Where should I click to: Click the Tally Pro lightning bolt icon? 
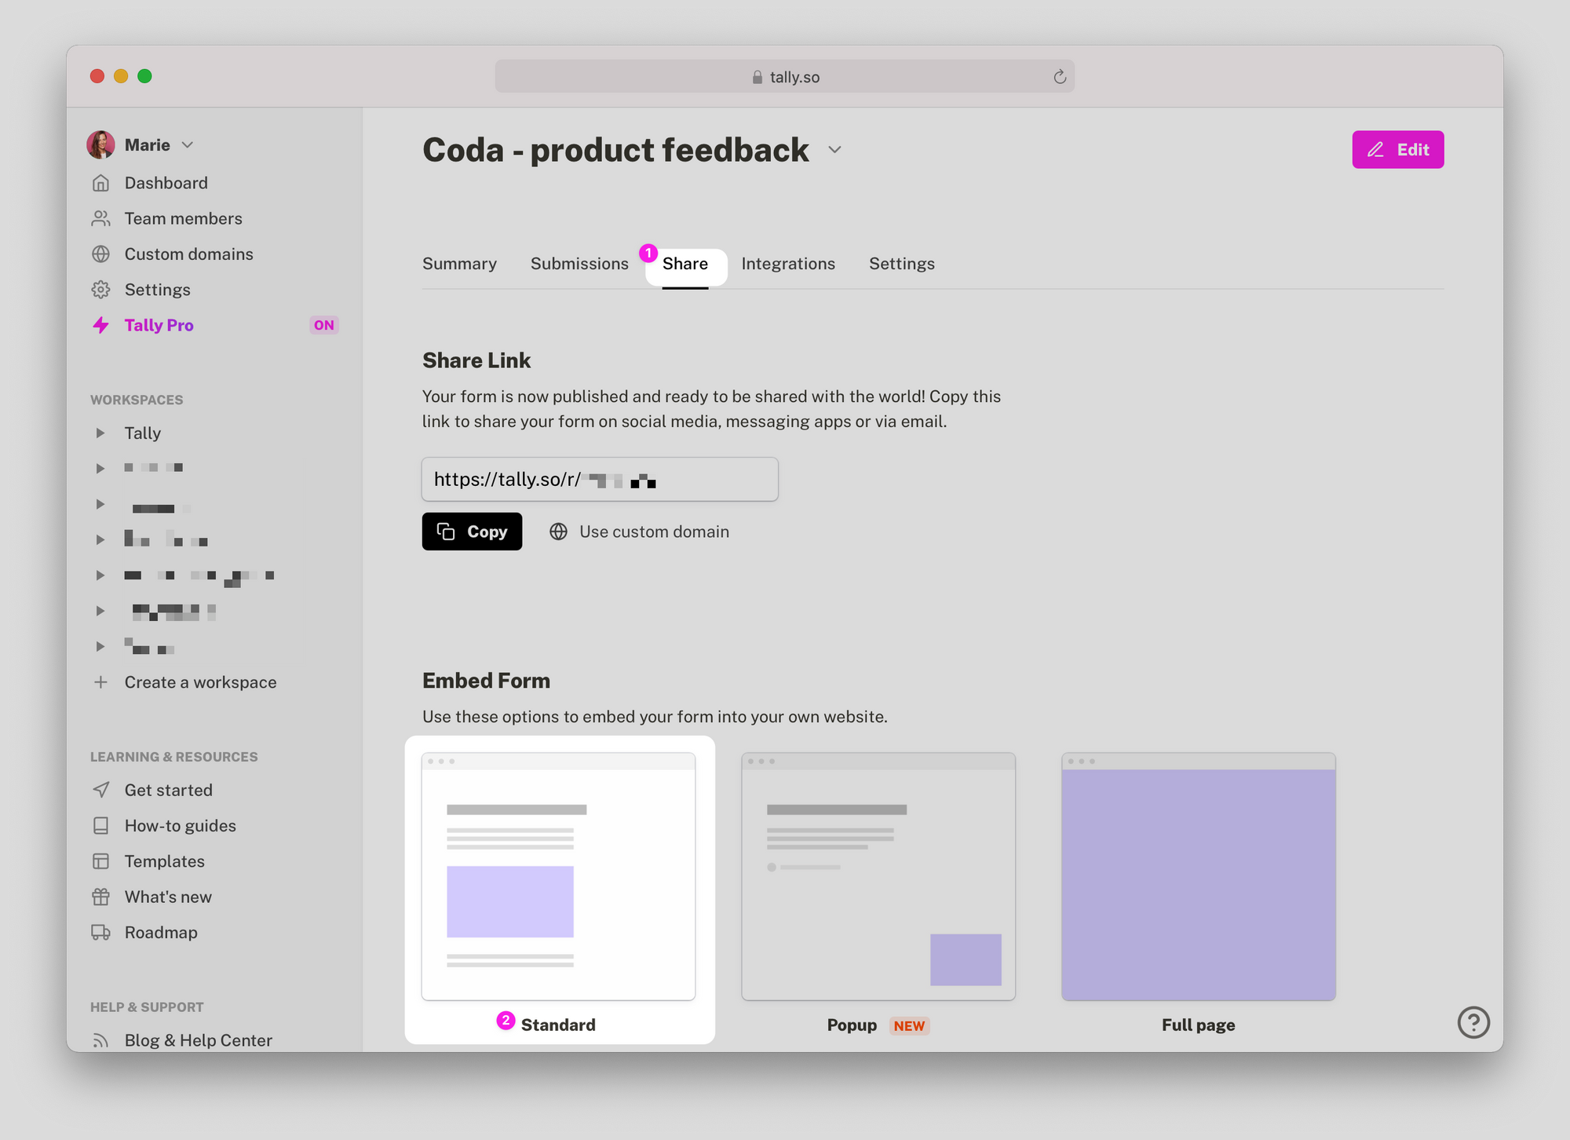tap(100, 325)
